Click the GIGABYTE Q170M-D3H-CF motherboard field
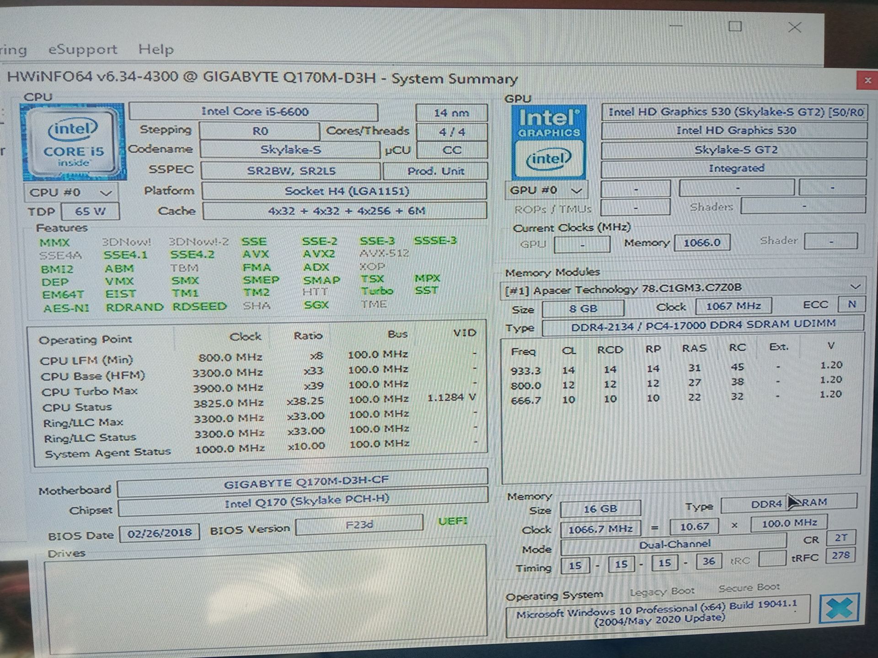878x658 pixels. click(x=303, y=483)
